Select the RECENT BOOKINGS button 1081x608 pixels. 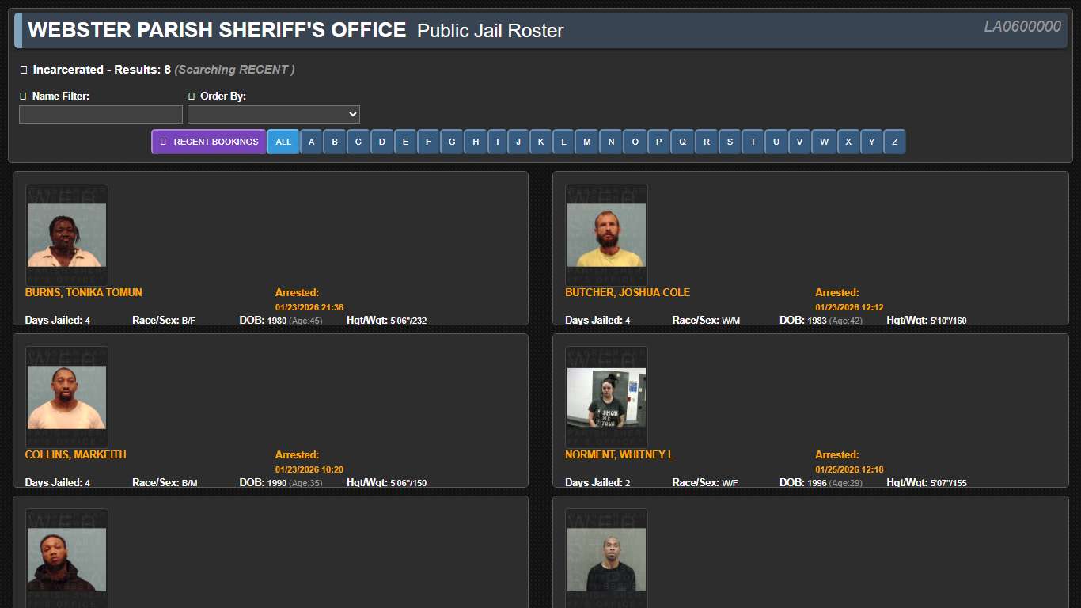[208, 141]
